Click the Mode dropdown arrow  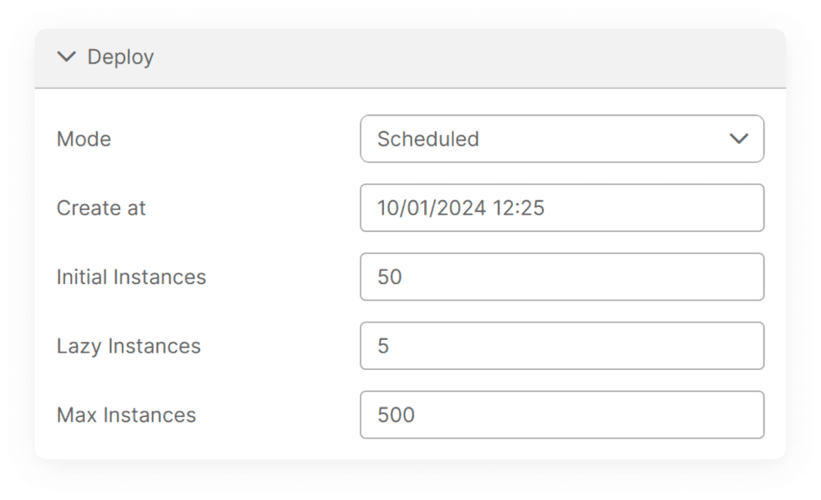[x=739, y=139]
